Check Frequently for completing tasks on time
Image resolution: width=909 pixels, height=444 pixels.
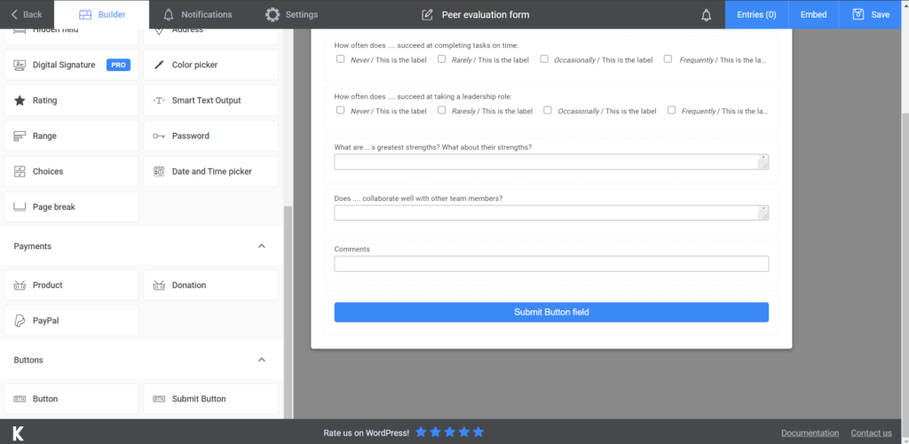coord(668,59)
